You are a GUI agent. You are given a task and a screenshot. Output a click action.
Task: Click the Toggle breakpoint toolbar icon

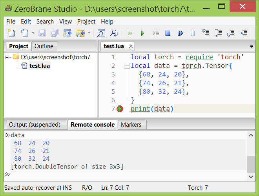click(x=243, y=33)
